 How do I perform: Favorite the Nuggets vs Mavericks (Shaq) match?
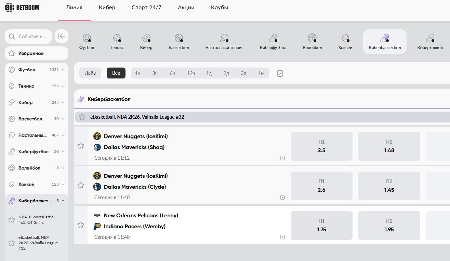[x=81, y=146]
